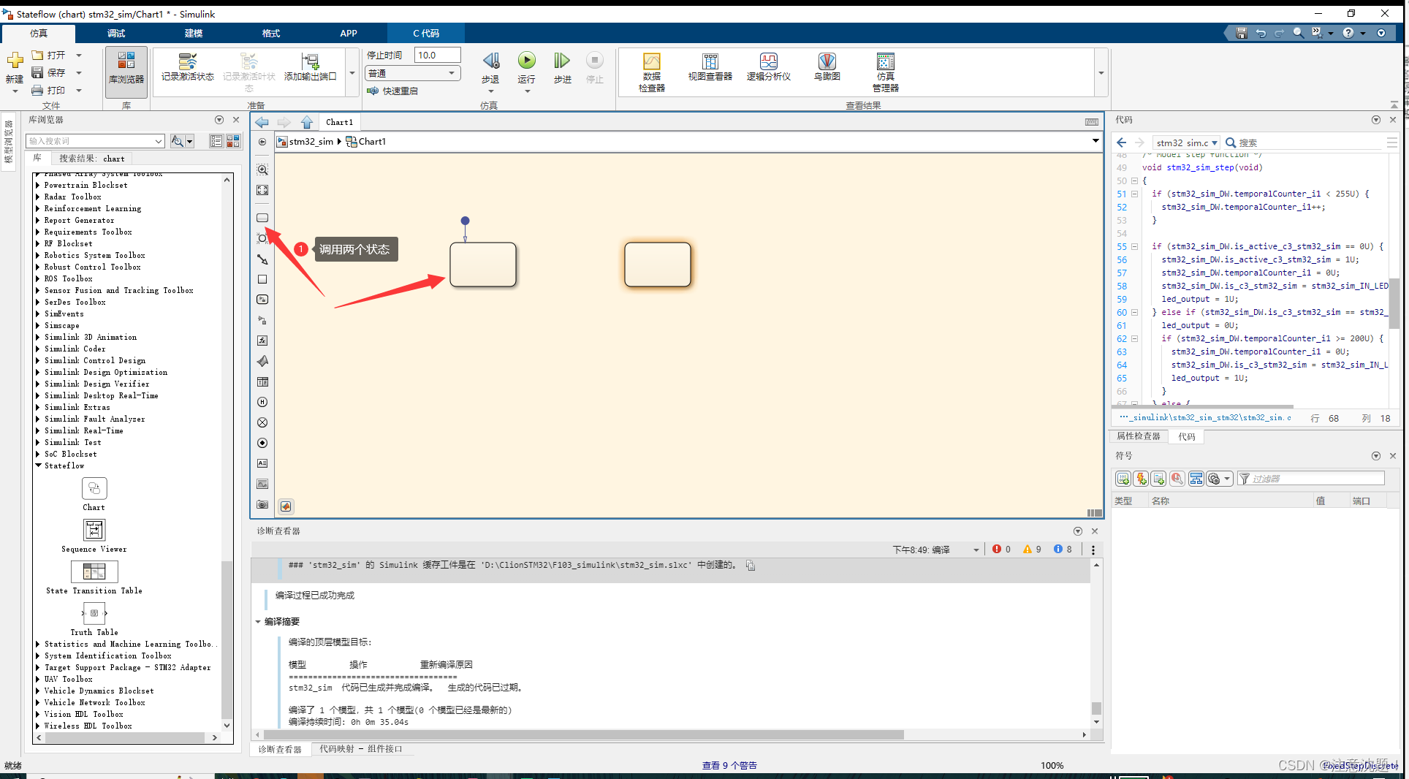Activate the zoom-in tool in the palette
1409x779 pixels.
tap(262, 170)
